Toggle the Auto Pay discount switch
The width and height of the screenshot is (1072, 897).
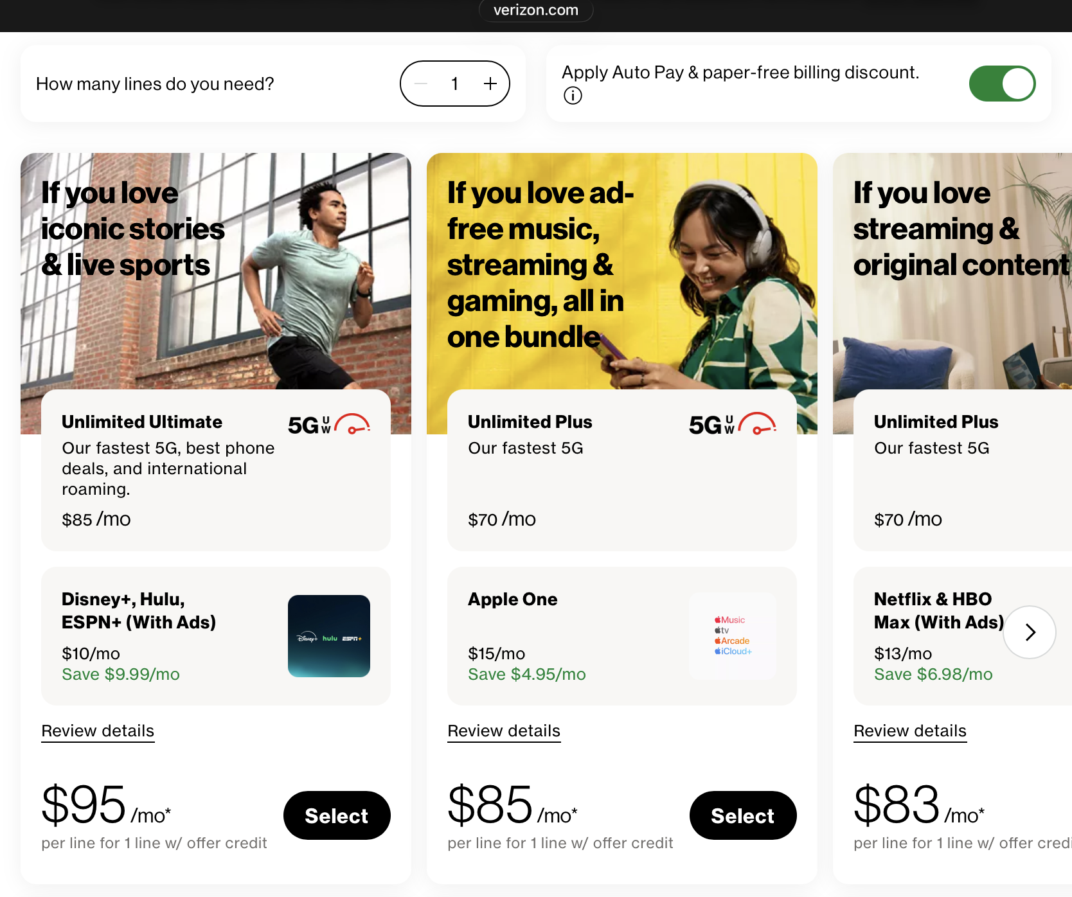coord(1002,84)
